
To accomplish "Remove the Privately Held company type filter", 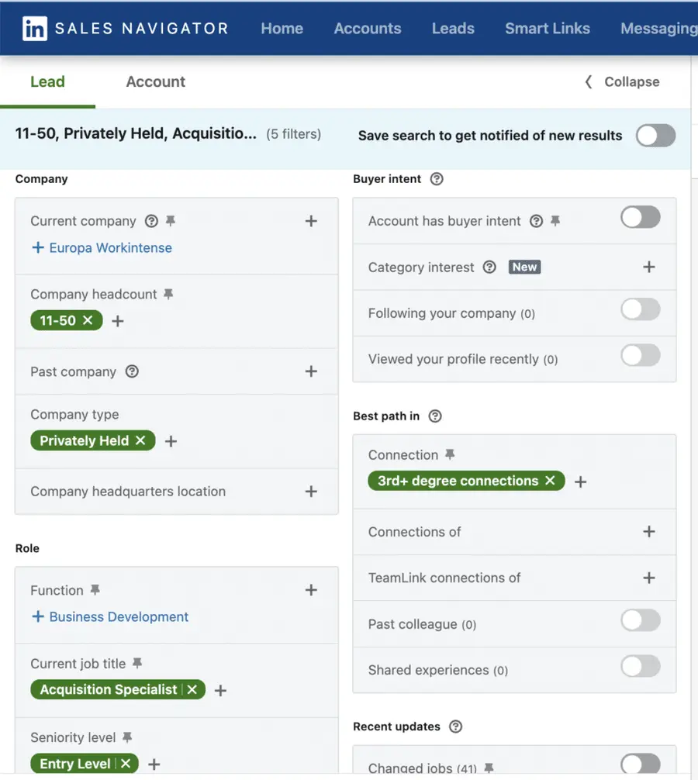I will coord(140,440).
